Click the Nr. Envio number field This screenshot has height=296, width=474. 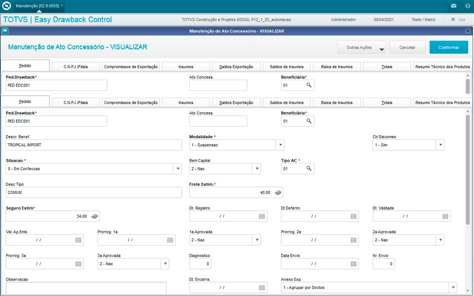[x=383, y=264]
